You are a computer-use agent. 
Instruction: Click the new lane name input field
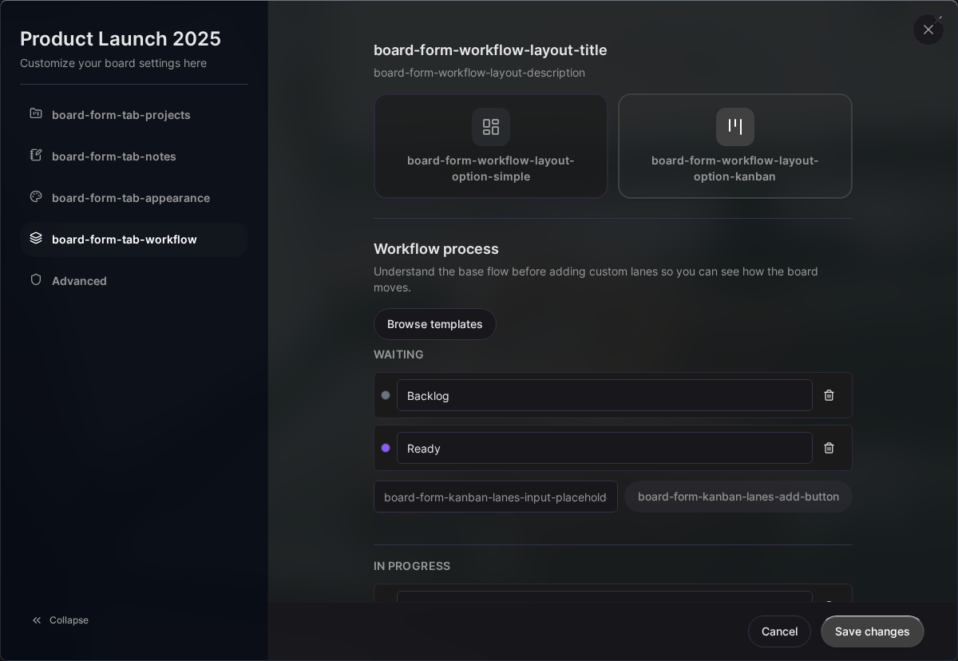[495, 497]
